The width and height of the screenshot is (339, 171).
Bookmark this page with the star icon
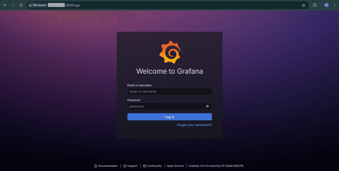coord(304,5)
